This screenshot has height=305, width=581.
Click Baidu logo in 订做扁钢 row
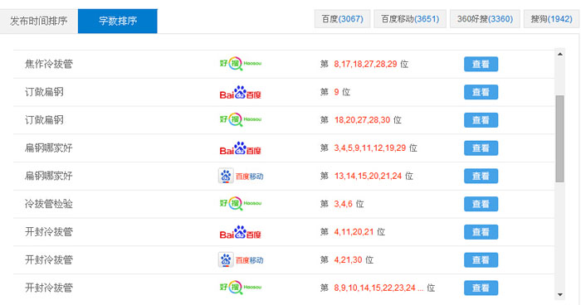[240, 92]
